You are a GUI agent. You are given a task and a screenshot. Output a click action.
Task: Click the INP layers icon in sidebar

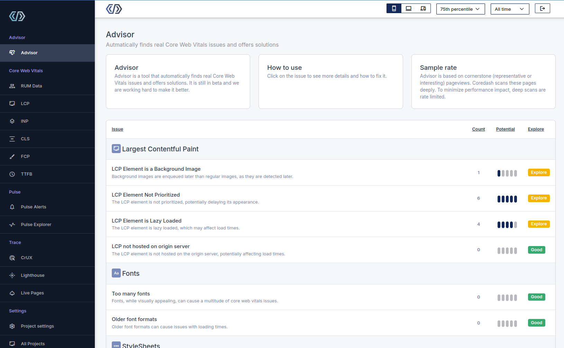tap(12, 121)
